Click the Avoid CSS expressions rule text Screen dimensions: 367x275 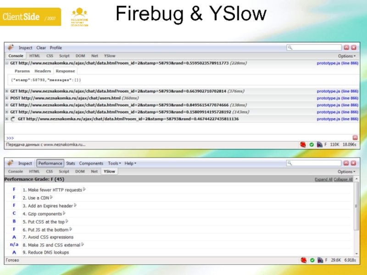(x=48, y=237)
